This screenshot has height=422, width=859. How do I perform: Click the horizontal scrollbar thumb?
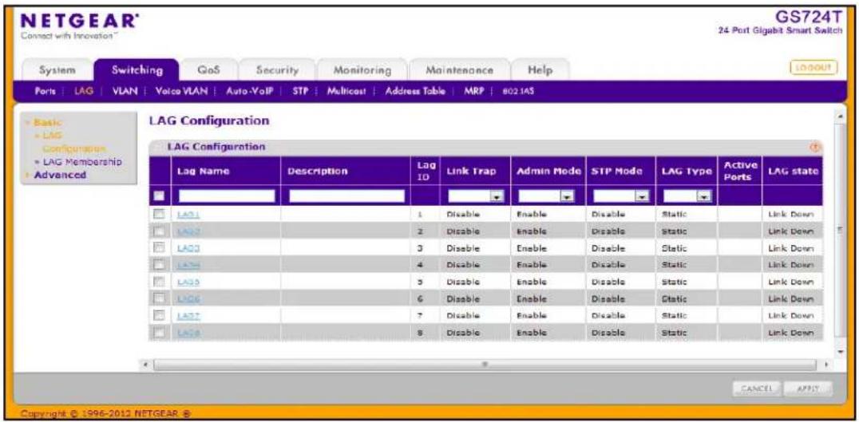tap(485, 364)
